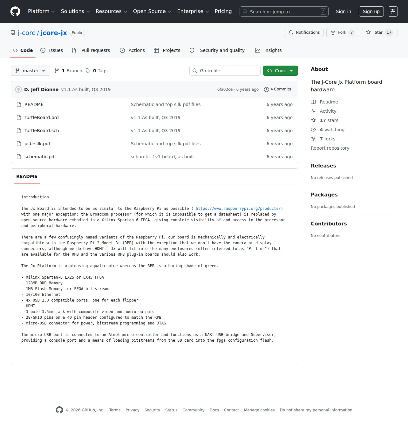Click Manage cookies in the footer
408x427 pixels.
[259, 410]
